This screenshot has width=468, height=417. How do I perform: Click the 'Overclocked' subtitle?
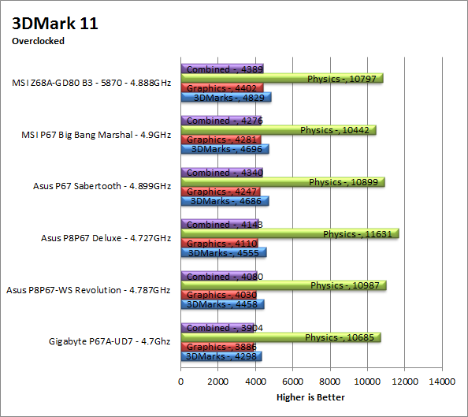point(38,41)
